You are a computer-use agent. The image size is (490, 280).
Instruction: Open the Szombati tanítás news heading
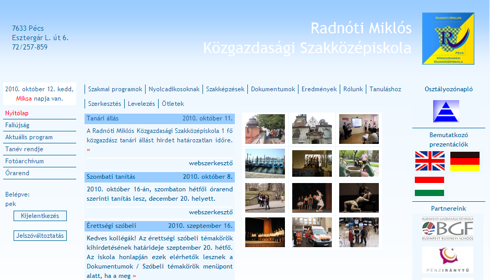click(x=111, y=177)
